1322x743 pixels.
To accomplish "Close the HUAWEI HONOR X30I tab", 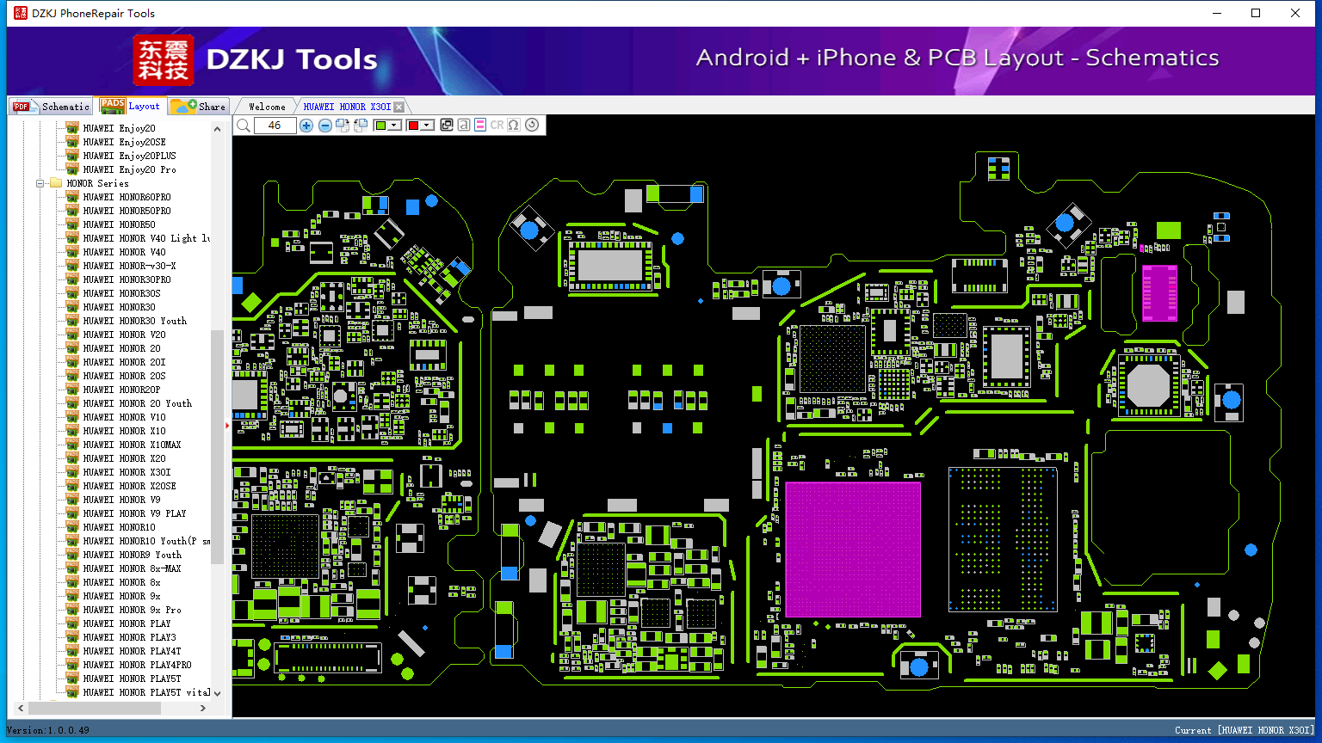I will 398,107.
